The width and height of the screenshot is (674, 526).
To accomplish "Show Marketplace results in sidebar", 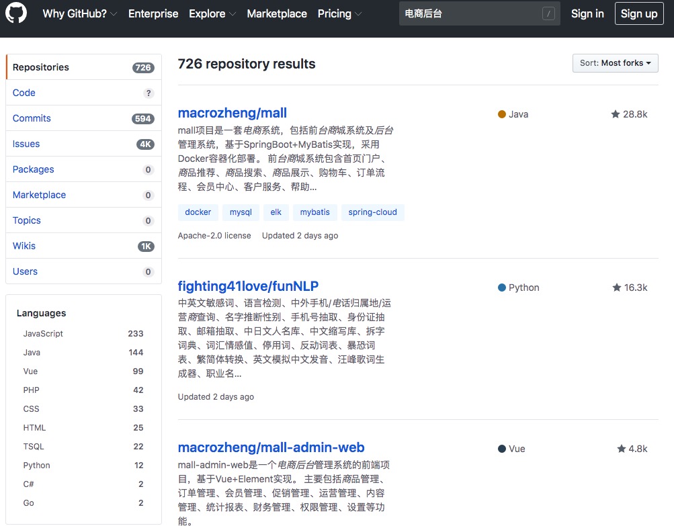I will (84, 195).
